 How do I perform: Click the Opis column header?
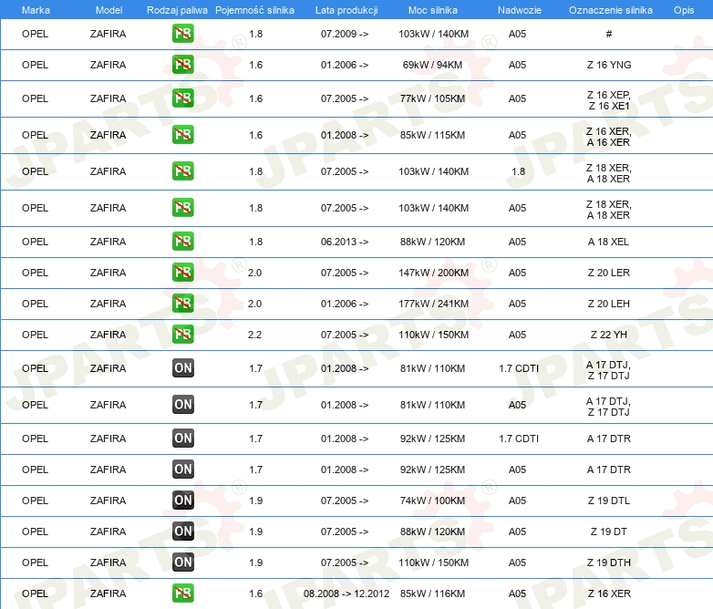[684, 10]
